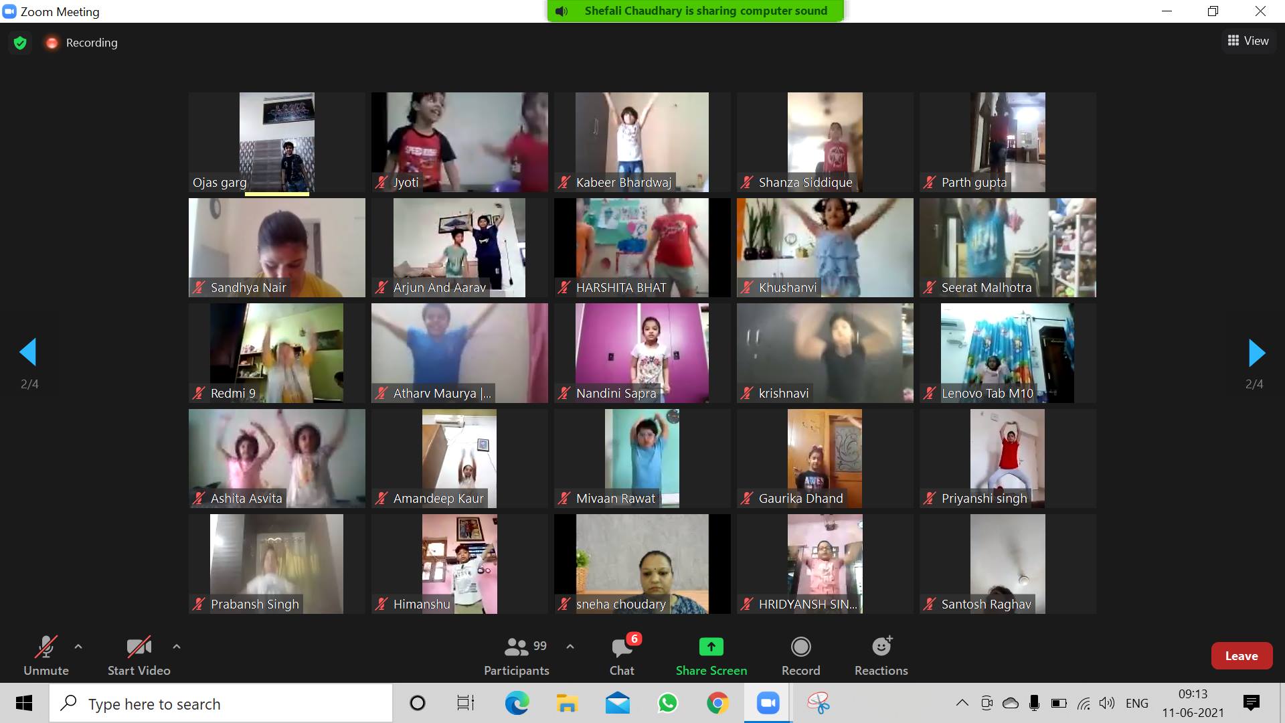Select Lenovo Tab M10 video tile
Viewport: 1285px width, 723px height.
1008,353
